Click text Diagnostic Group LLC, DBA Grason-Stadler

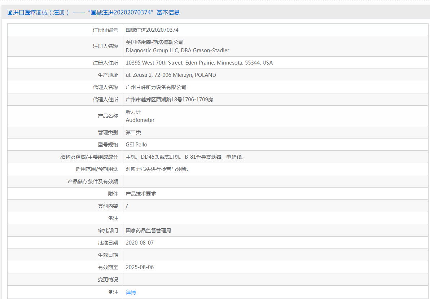(x=177, y=50)
